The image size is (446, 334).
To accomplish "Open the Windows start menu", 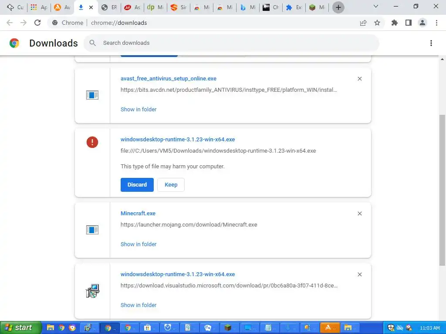I will point(20,328).
